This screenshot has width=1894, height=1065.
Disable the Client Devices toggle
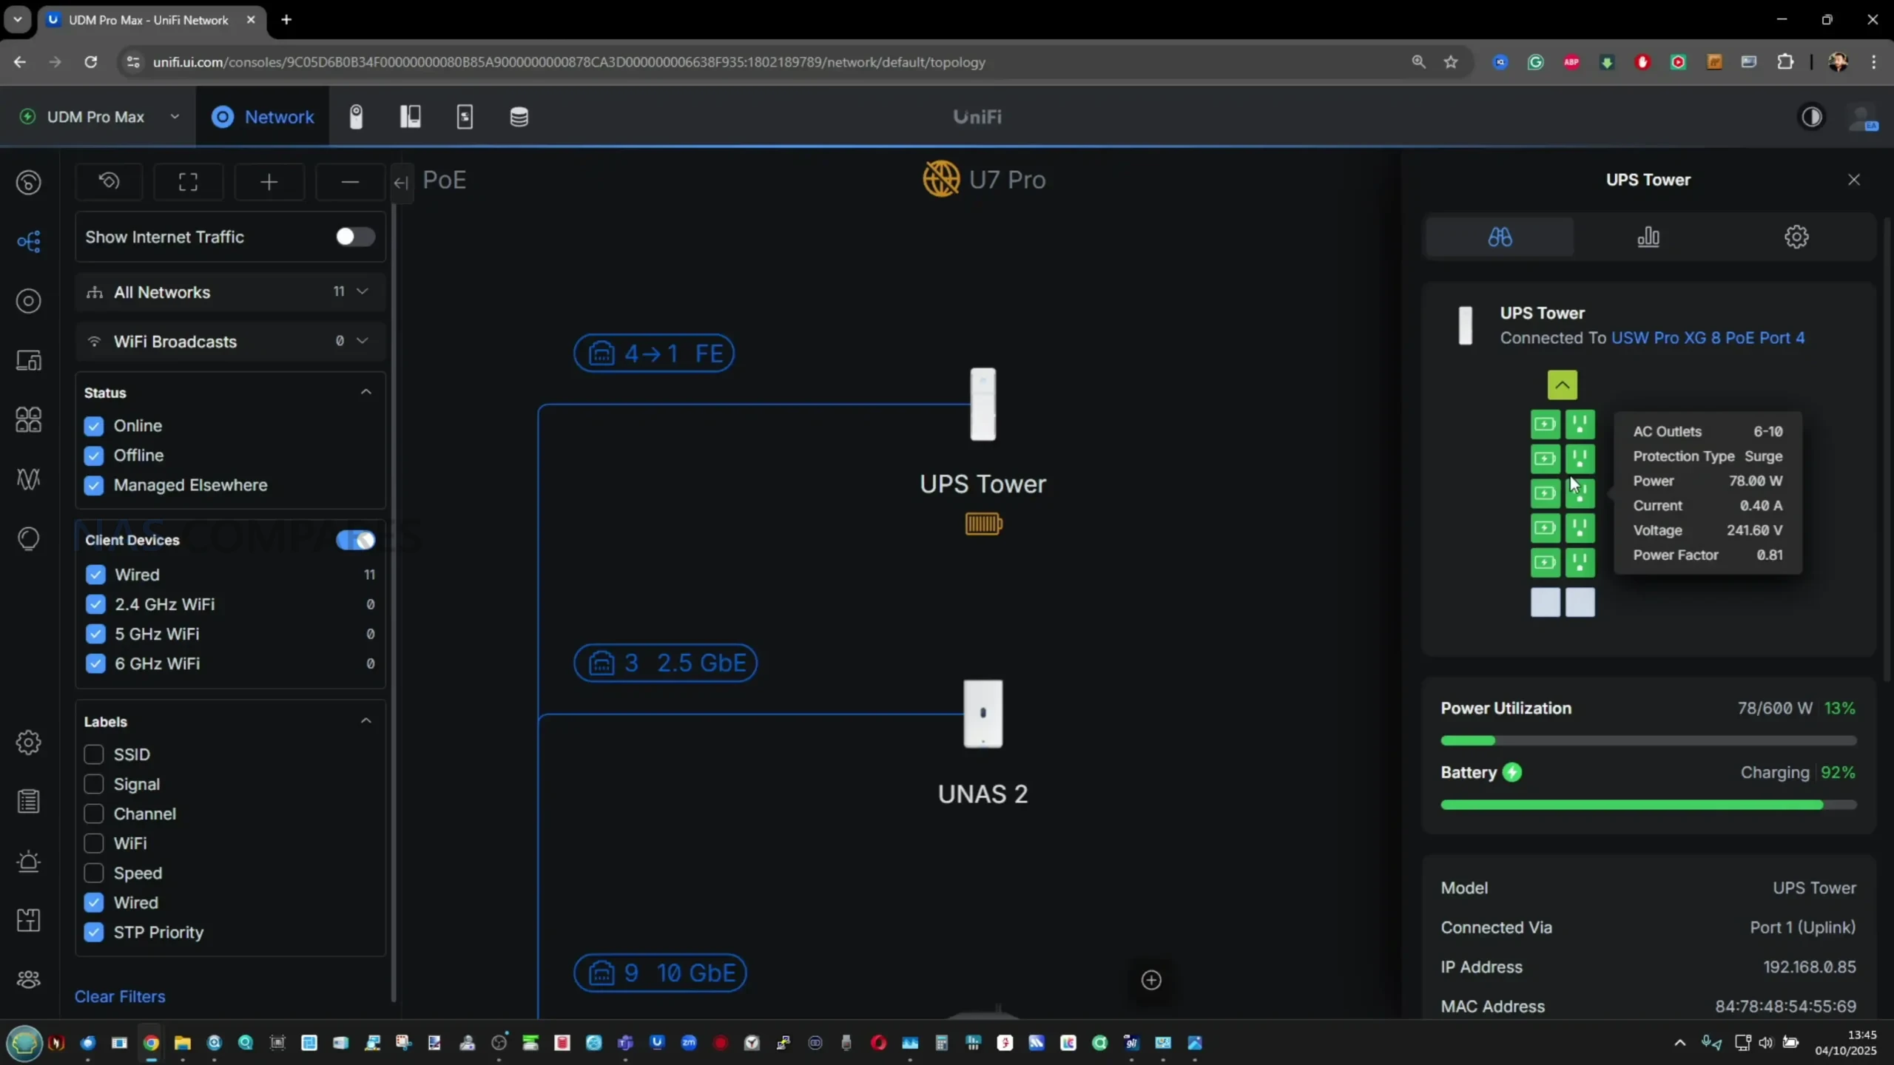pyautogui.click(x=355, y=540)
